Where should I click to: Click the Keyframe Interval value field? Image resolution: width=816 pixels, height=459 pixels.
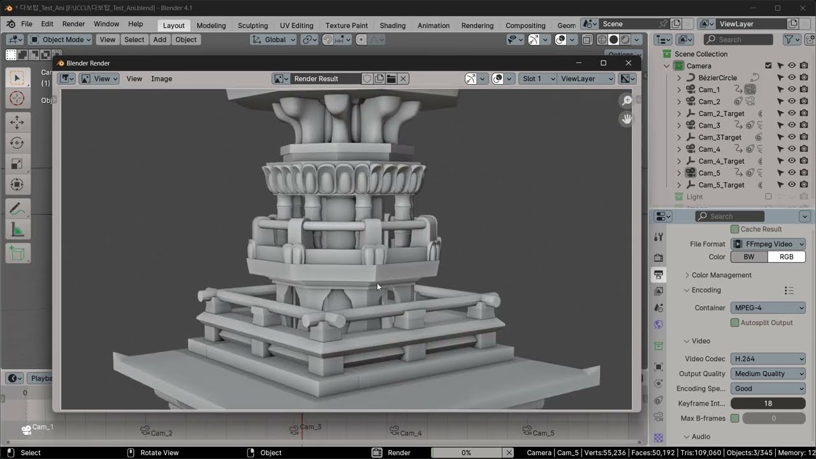[768, 404]
